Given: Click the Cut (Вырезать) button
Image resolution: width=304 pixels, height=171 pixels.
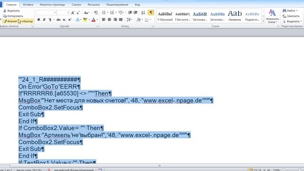Looking at the screenshot, I should click(x=11, y=11).
